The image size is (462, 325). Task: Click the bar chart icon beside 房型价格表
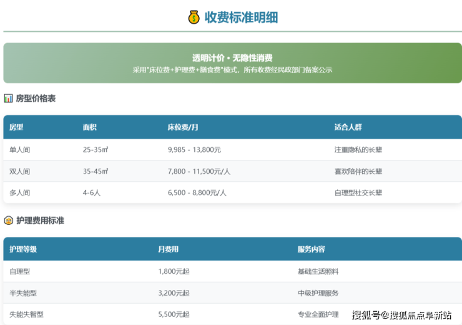click(8, 98)
